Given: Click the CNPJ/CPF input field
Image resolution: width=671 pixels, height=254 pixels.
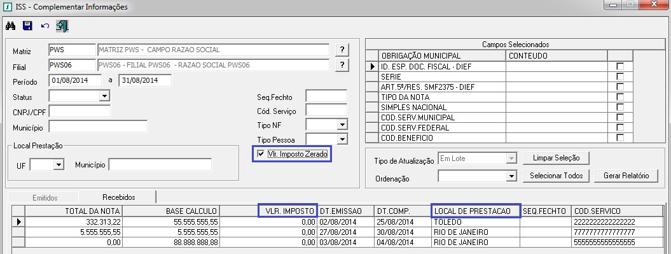Looking at the screenshot, I should (80, 111).
